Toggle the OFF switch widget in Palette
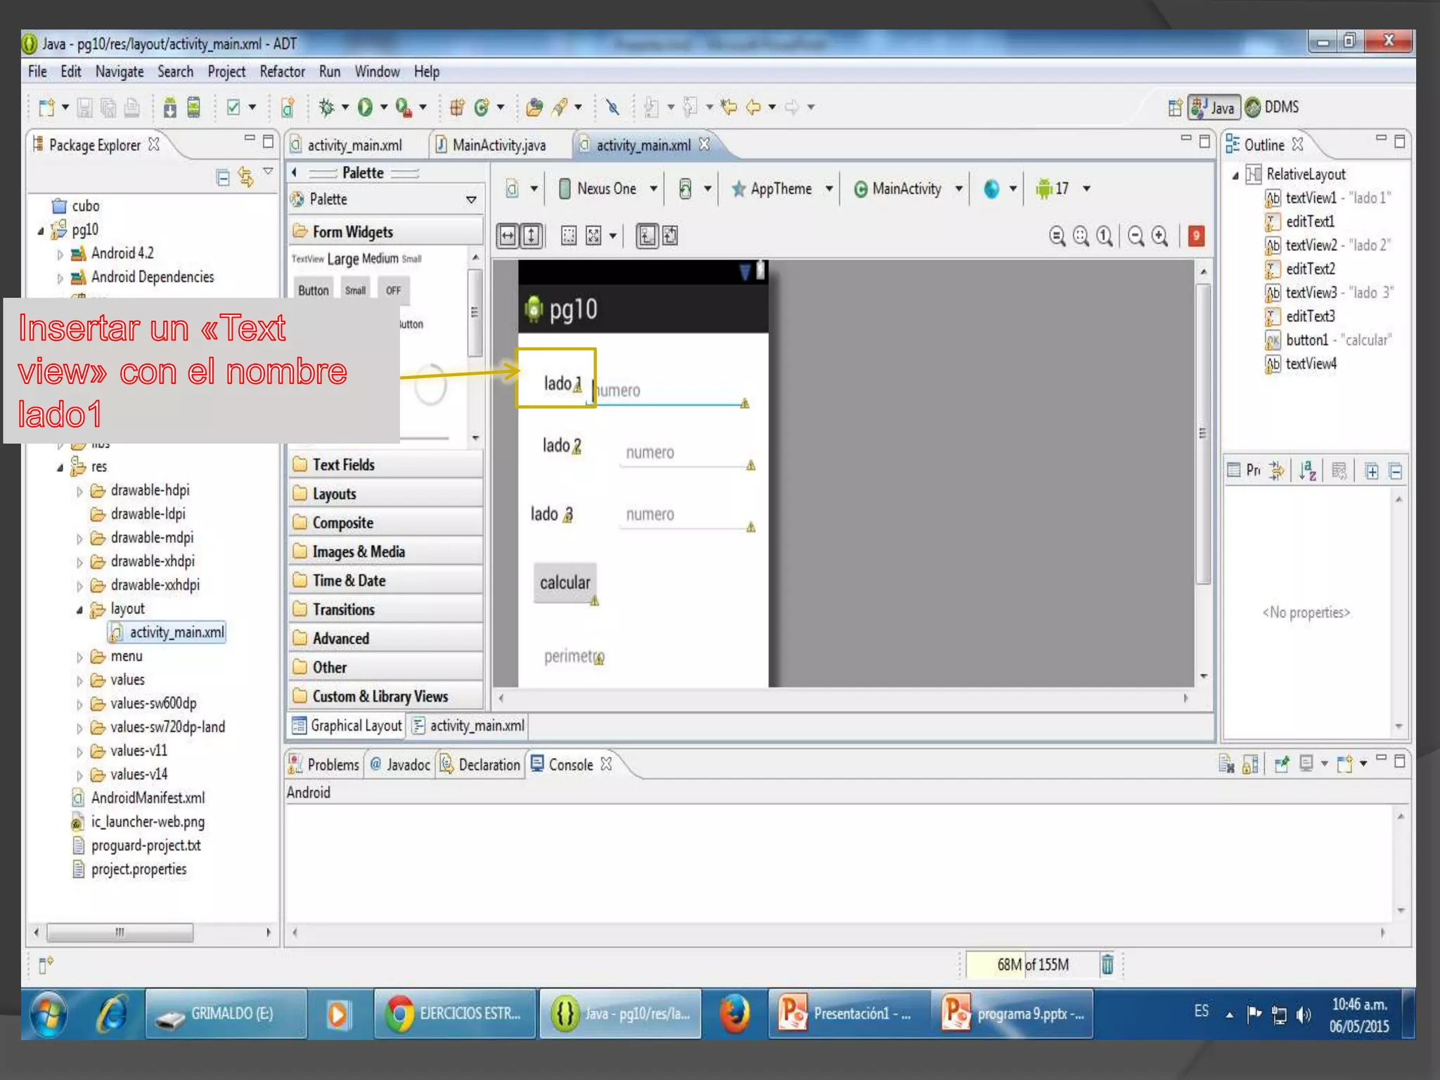The height and width of the screenshot is (1080, 1440). point(393,290)
